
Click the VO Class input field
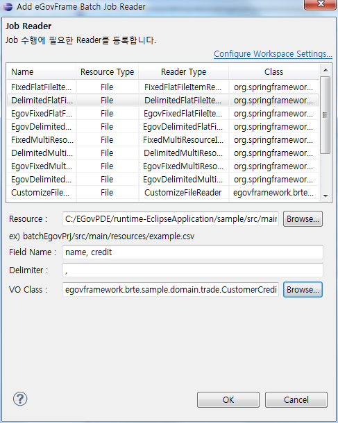tap(171, 289)
